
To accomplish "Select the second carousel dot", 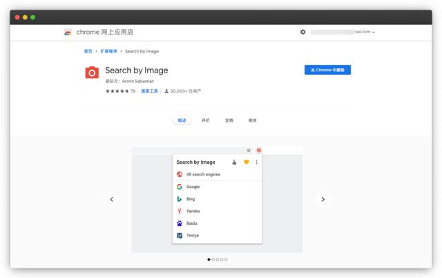I will (213, 259).
